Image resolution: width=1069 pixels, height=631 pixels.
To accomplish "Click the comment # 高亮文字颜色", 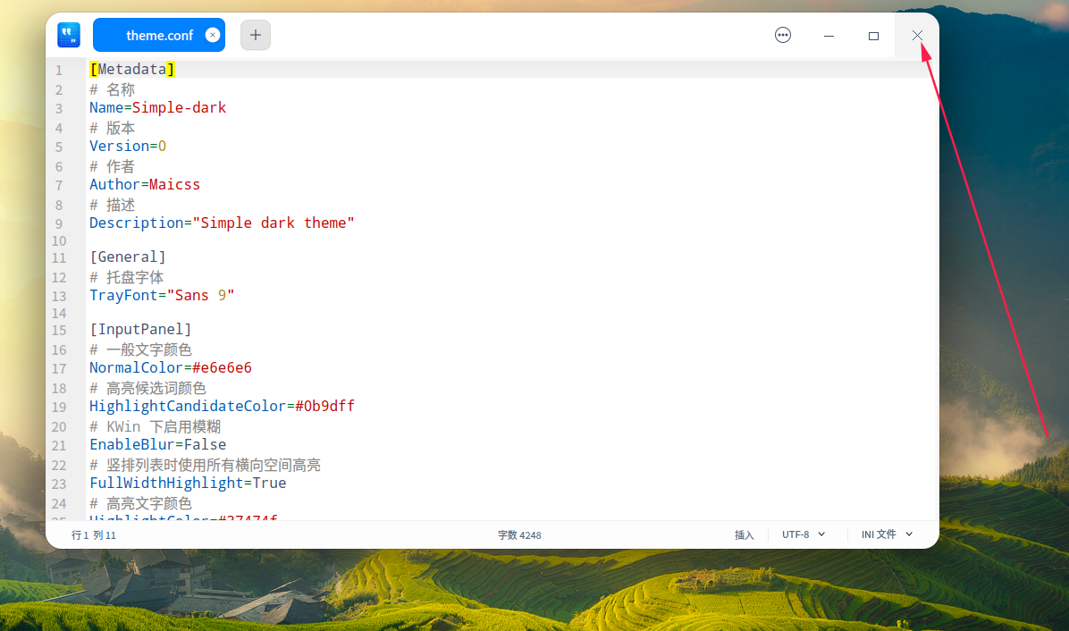I will 140,503.
